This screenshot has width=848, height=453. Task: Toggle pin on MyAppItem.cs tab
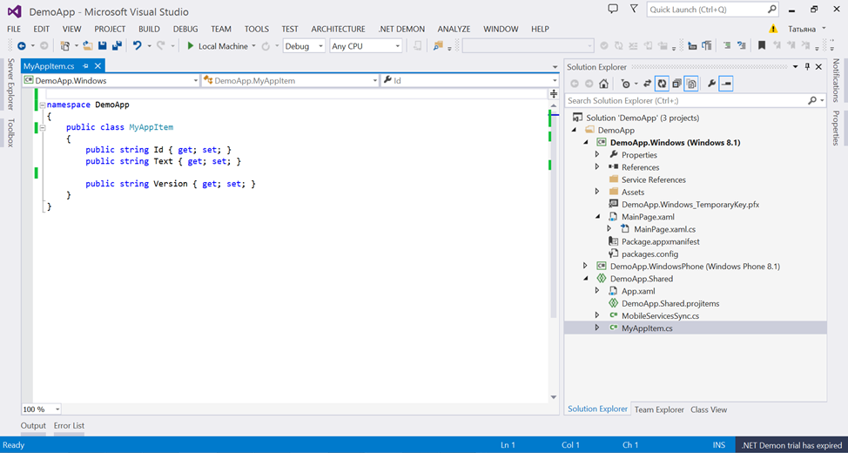tap(85, 66)
